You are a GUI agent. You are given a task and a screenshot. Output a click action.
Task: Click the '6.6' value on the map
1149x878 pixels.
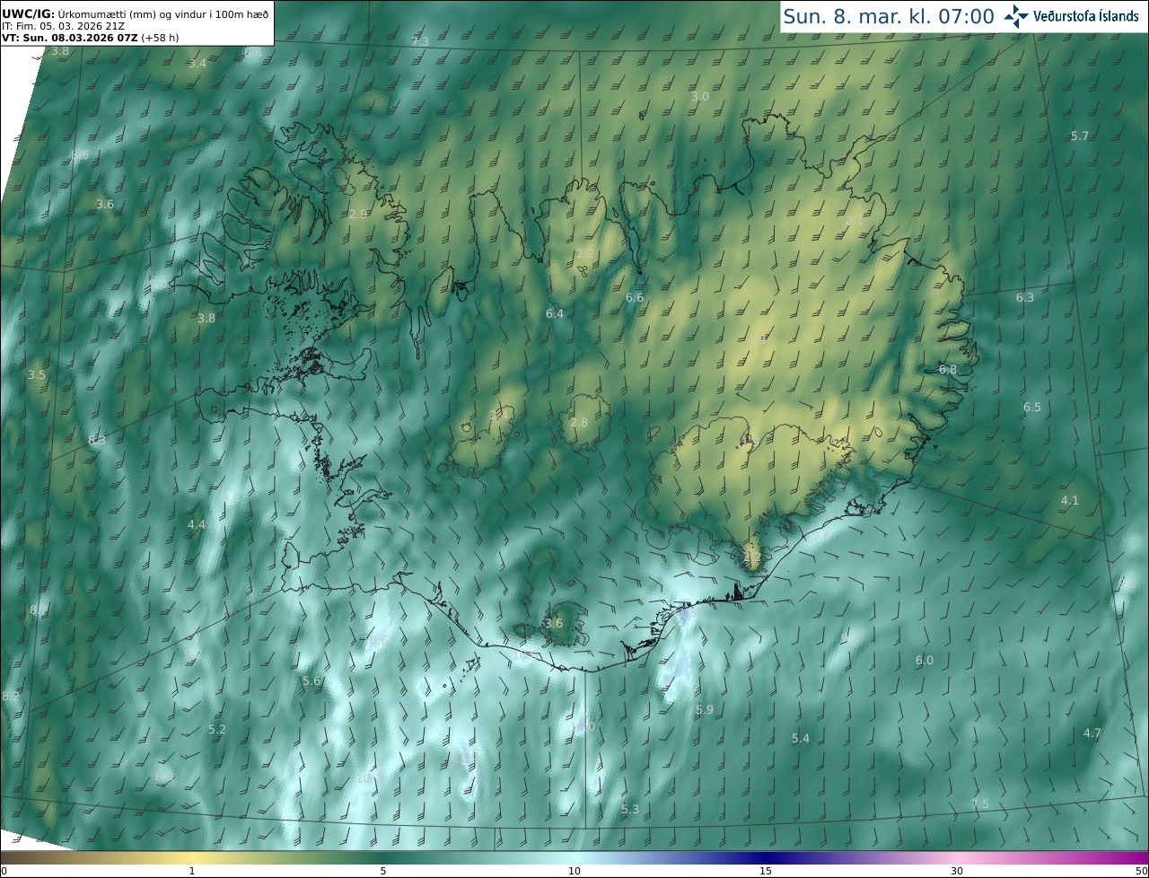coord(635,297)
